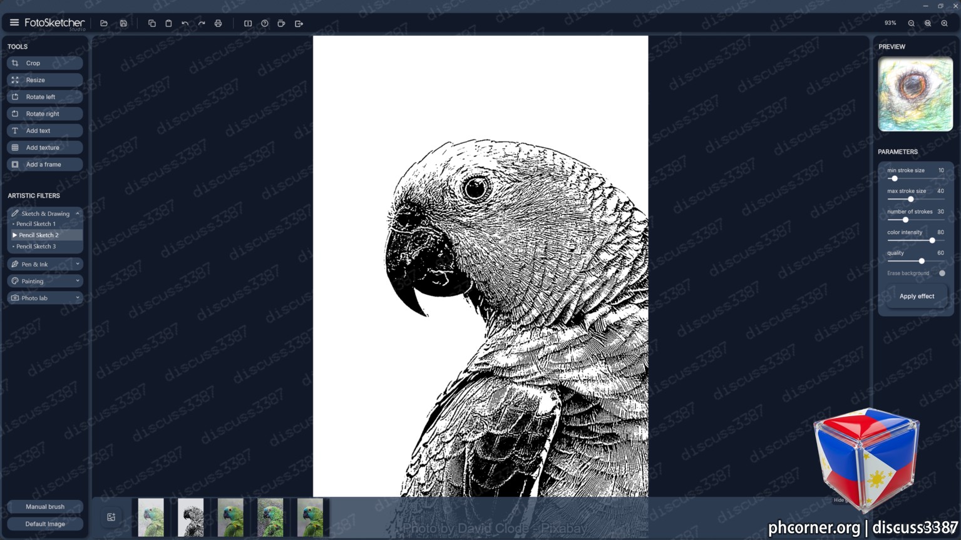Expand the Painting filter group
This screenshot has width=961, height=540.
(x=45, y=281)
